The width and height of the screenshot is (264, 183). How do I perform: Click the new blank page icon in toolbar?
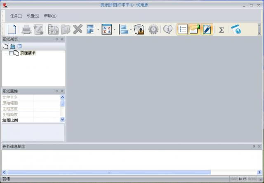12,29
